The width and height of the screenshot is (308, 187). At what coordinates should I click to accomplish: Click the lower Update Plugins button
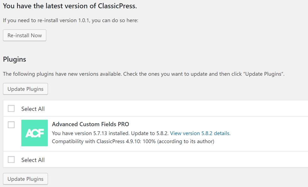pyautogui.click(x=25, y=179)
